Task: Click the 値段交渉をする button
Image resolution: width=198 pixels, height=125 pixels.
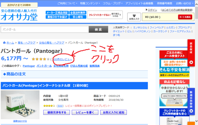Action: click(57, 112)
